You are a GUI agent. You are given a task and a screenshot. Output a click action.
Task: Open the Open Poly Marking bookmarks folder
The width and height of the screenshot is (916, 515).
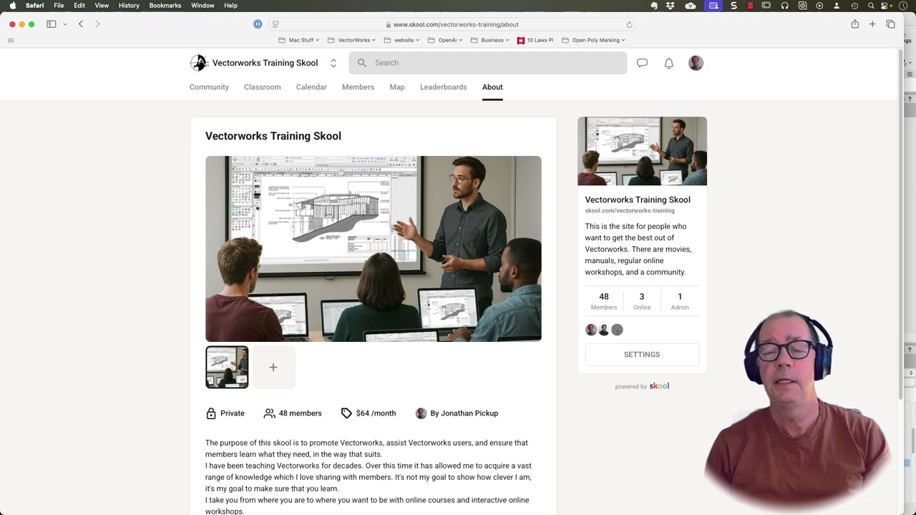click(x=594, y=40)
